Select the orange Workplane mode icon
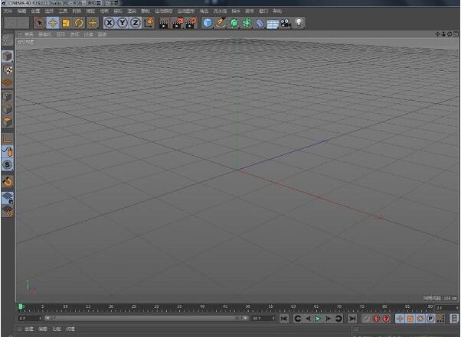 pos(8,83)
